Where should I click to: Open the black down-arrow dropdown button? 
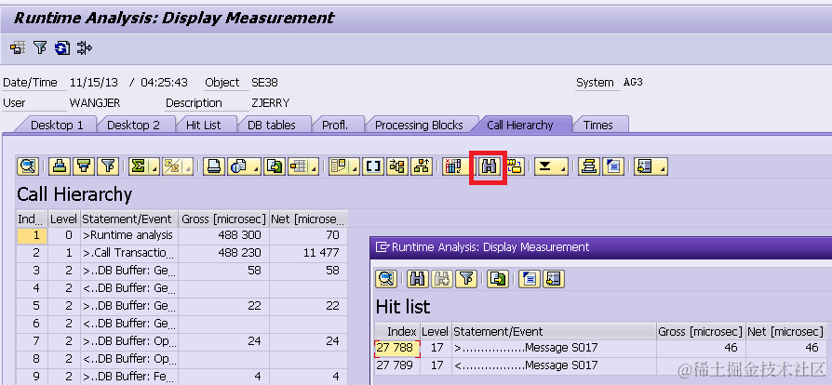coord(551,166)
